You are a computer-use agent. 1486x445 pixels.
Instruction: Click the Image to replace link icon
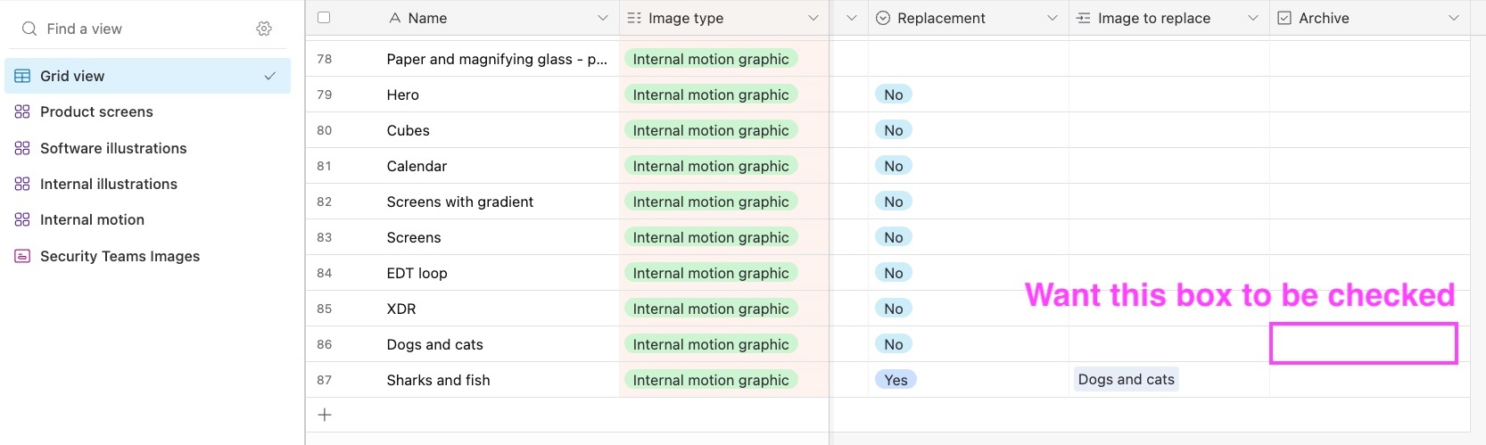1084,18
